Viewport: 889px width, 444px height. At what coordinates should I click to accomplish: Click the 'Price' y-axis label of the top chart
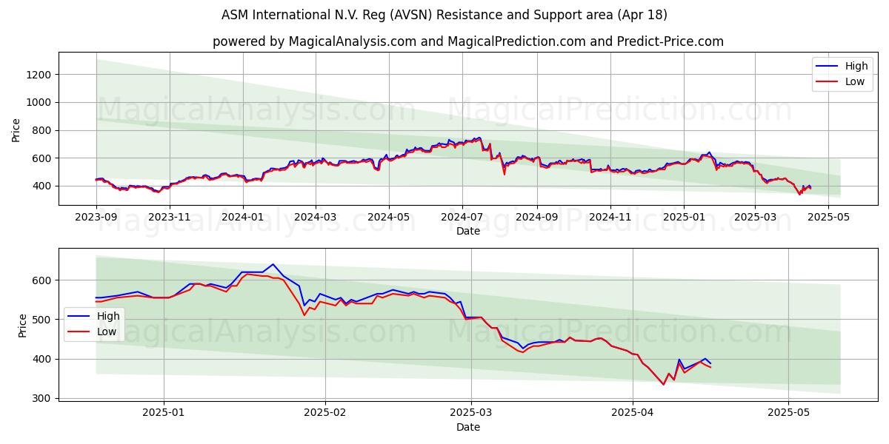(16, 129)
